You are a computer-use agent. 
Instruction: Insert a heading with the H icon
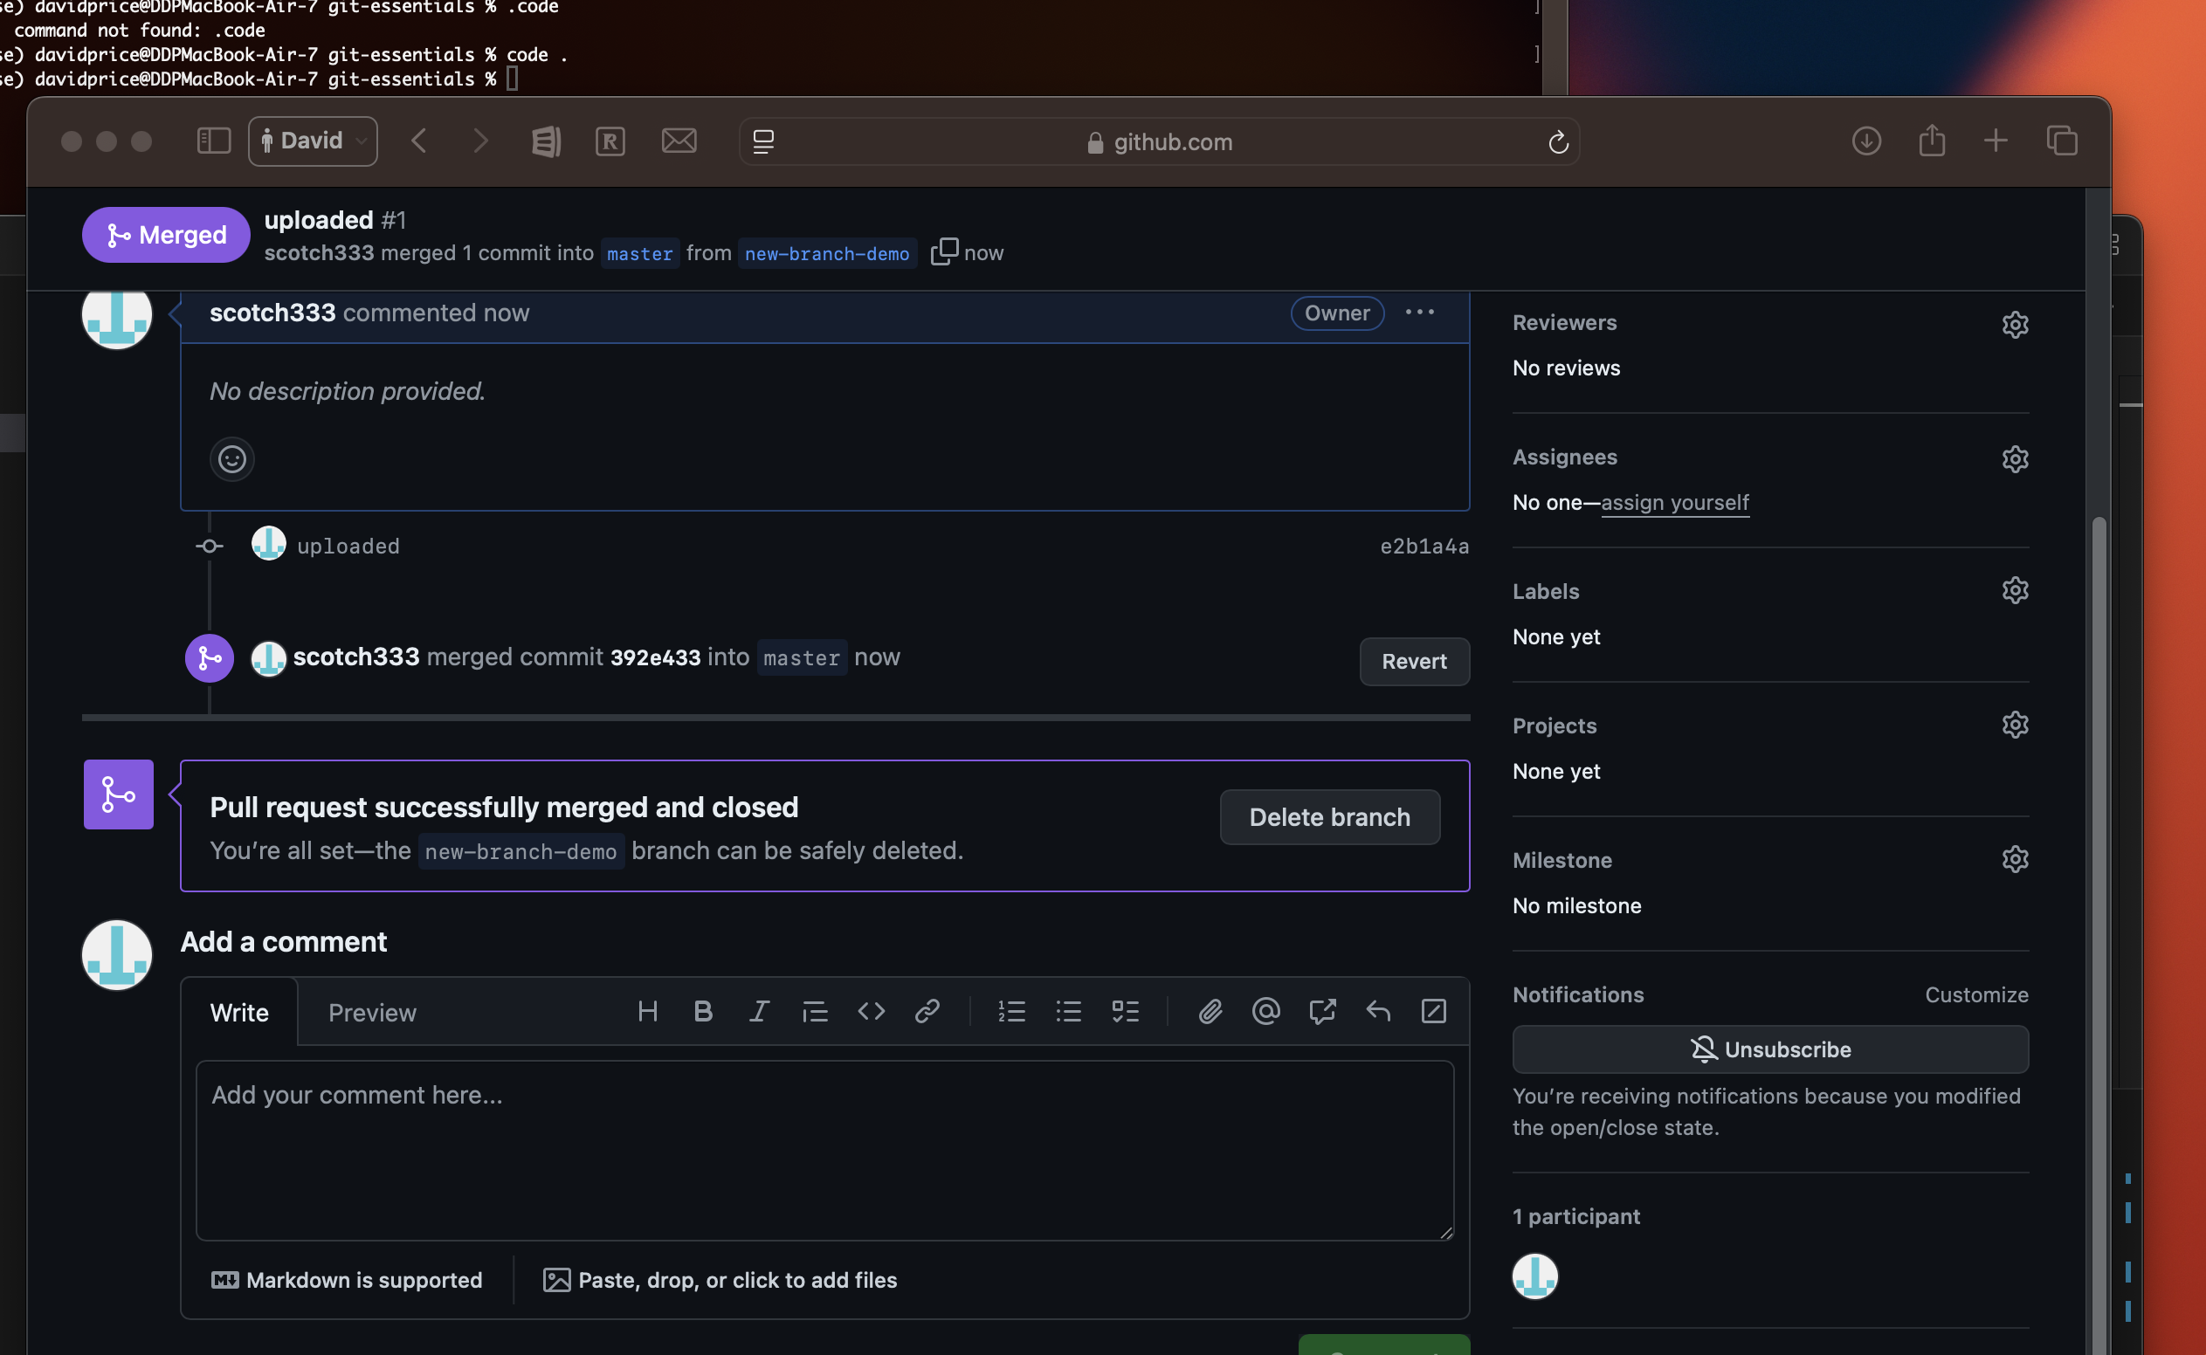pyautogui.click(x=648, y=1012)
